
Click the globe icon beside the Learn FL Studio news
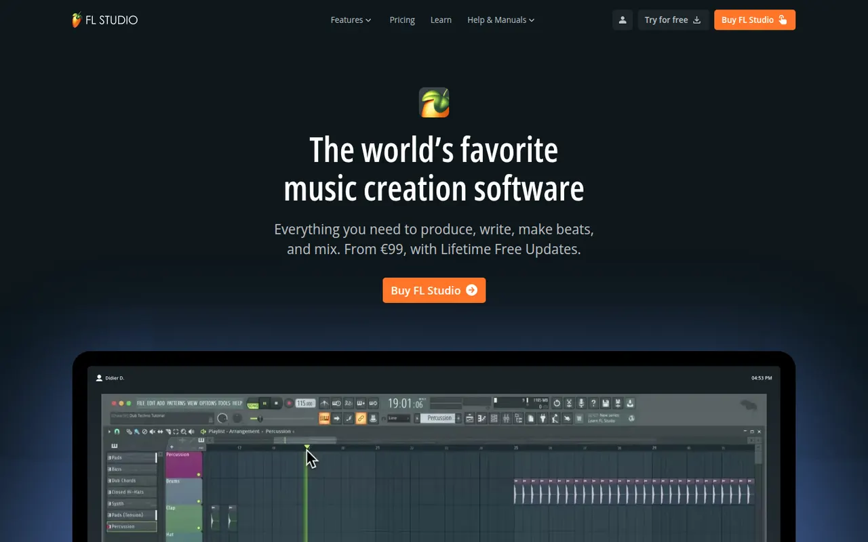pos(632,418)
